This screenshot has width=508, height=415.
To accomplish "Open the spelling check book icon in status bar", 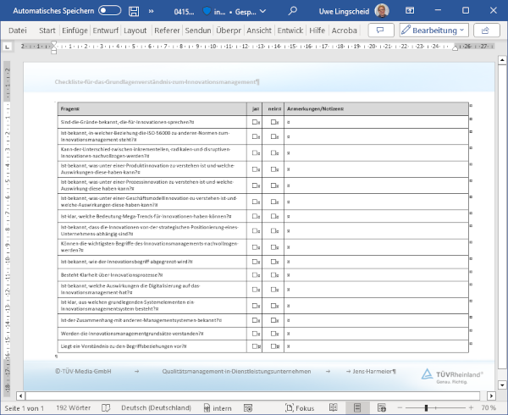I will (106, 407).
